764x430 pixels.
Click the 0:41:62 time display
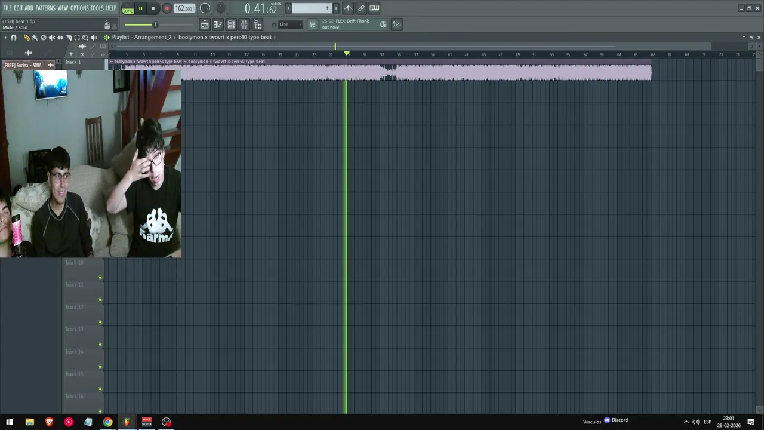click(x=261, y=8)
